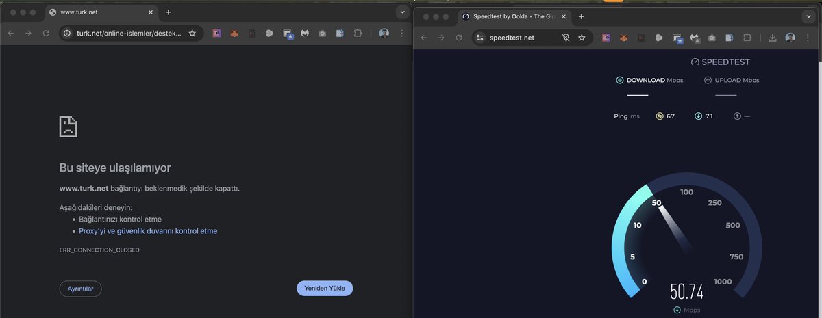Click the ERR_CONNECTION_CLOSED error code
Image resolution: width=822 pixels, height=318 pixels.
click(x=99, y=250)
